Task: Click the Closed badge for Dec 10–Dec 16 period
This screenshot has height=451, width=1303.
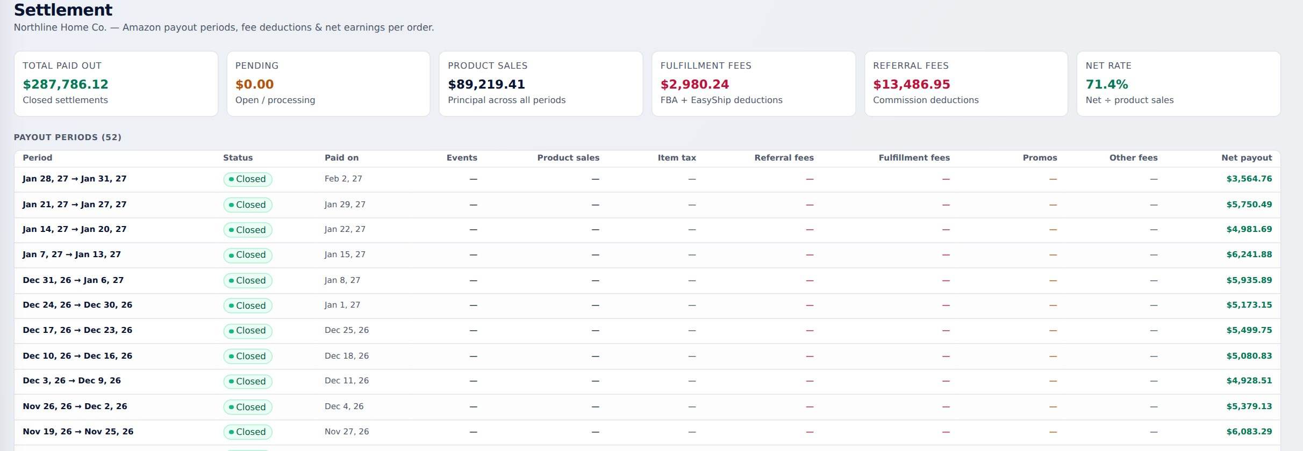Action: 248,356
